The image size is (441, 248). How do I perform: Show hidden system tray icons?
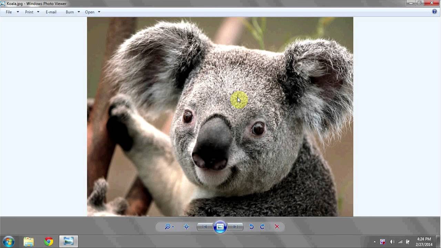coord(375,242)
